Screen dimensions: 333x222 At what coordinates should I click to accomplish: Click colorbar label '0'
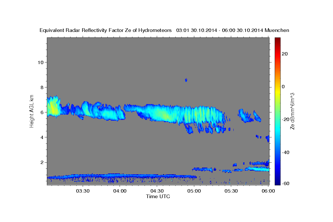[x=283, y=87]
